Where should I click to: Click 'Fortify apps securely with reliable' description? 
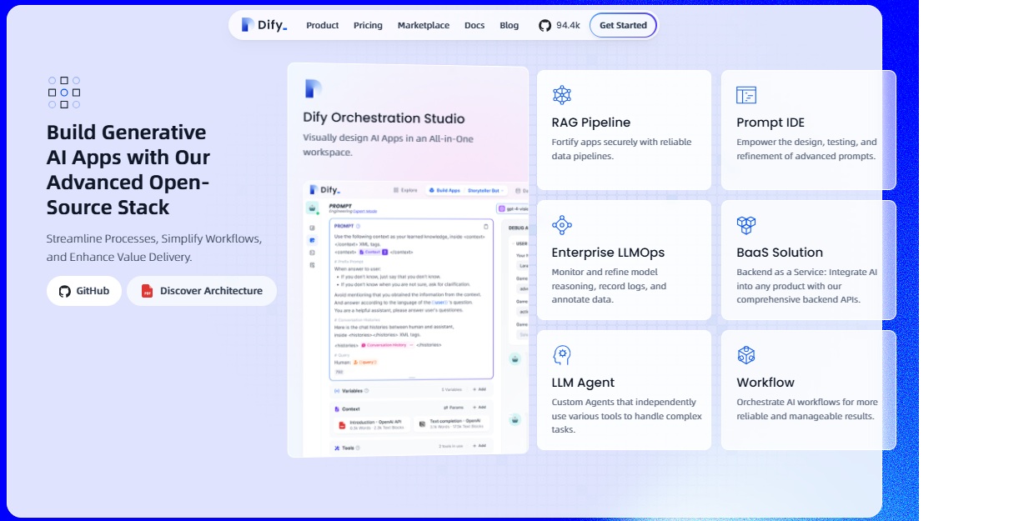tap(621, 148)
